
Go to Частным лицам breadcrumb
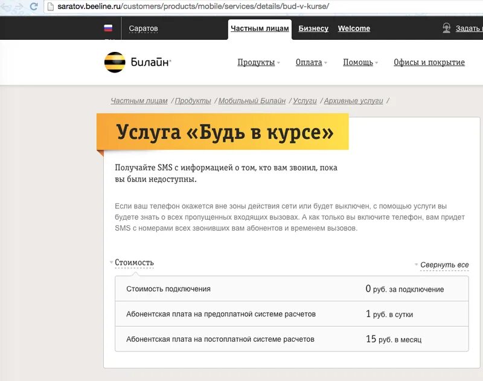pyautogui.click(x=139, y=101)
